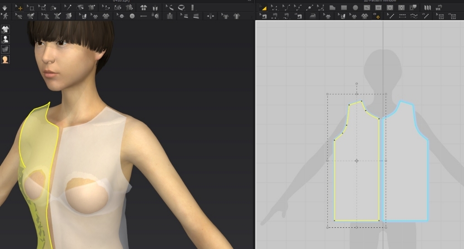The width and height of the screenshot is (464, 249).
Task: Toggle the last eye-marked grid pattern icon
Action: pos(453,16)
